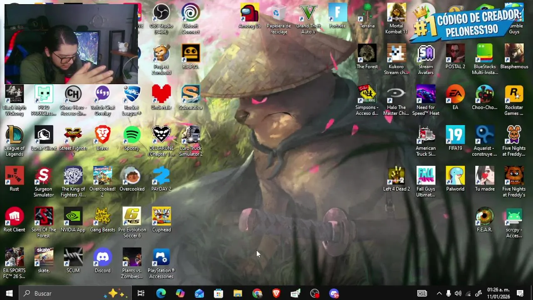The height and width of the screenshot is (300, 533).
Task: Open OBS Studio (64bit) desktop shortcut
Action: click(161, 12)
